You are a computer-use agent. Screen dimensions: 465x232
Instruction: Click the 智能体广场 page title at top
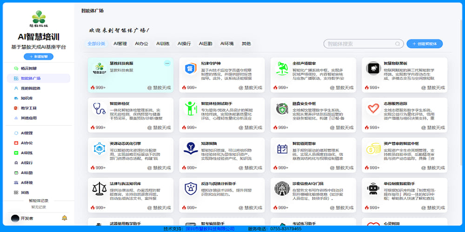click(93, 11)
